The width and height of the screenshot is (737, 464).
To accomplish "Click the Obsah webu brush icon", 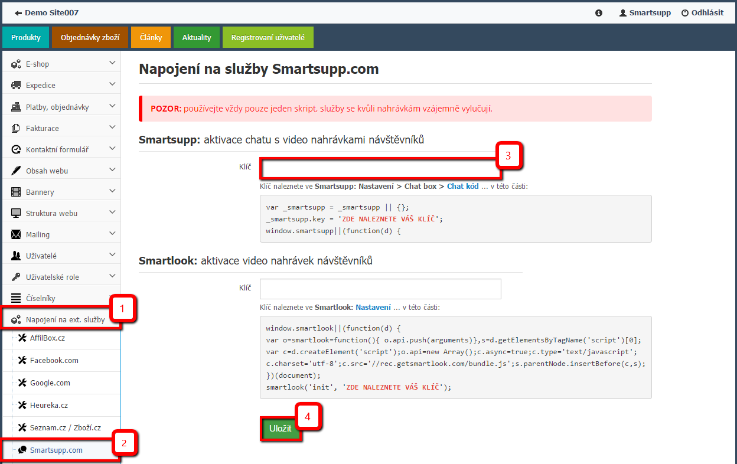I will 16,171.
